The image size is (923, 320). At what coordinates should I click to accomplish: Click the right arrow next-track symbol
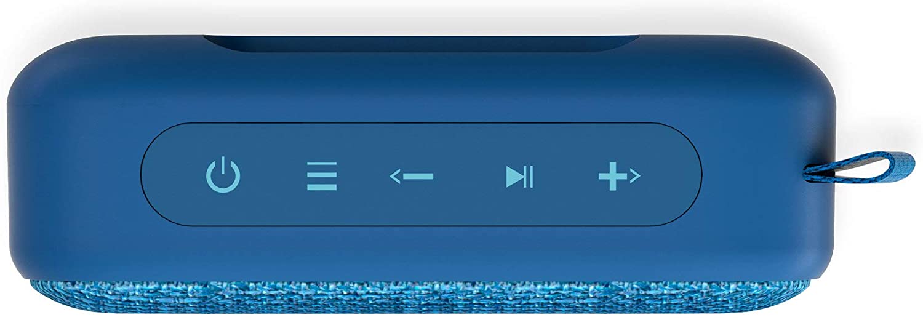(x=635, y=177)
